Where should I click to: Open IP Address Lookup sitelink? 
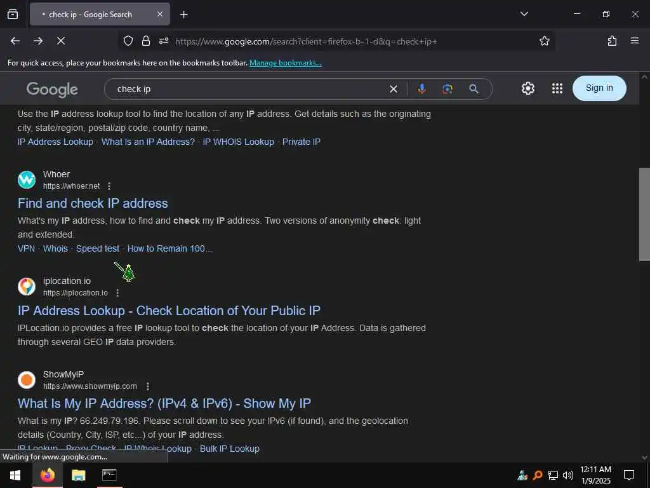[x=56, y=142]
